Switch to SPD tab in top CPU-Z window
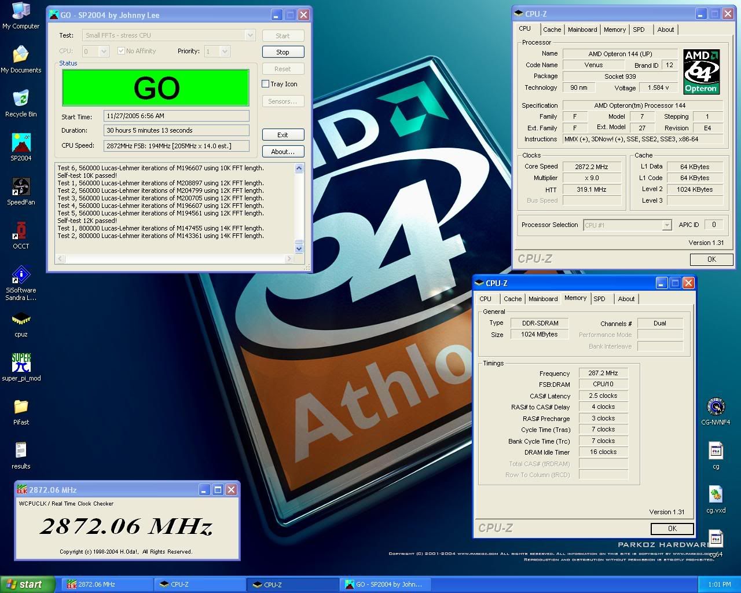The width and height of the screenshot is (741, 593). click(x=639, y=30)
